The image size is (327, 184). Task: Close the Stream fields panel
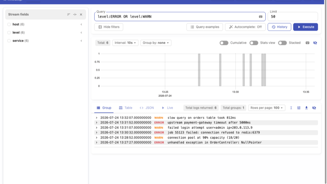tap(81, 14)
